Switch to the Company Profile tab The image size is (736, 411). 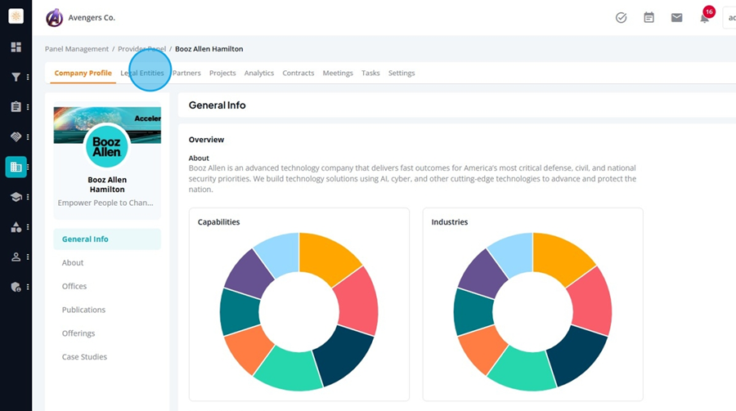(83, 74)
